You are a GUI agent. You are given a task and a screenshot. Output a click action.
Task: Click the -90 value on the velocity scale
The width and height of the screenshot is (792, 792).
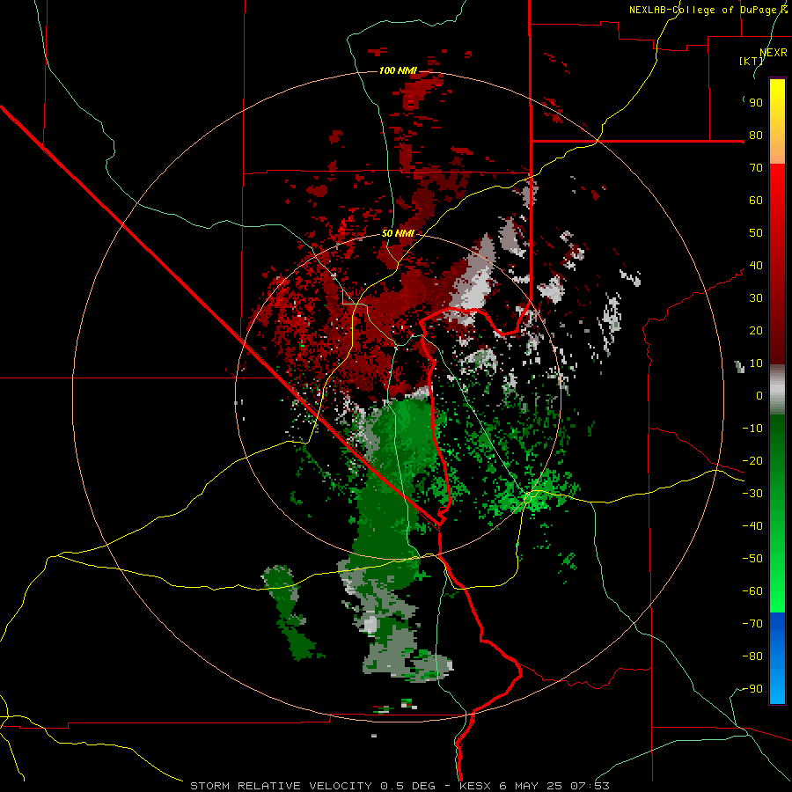[752, 689]
